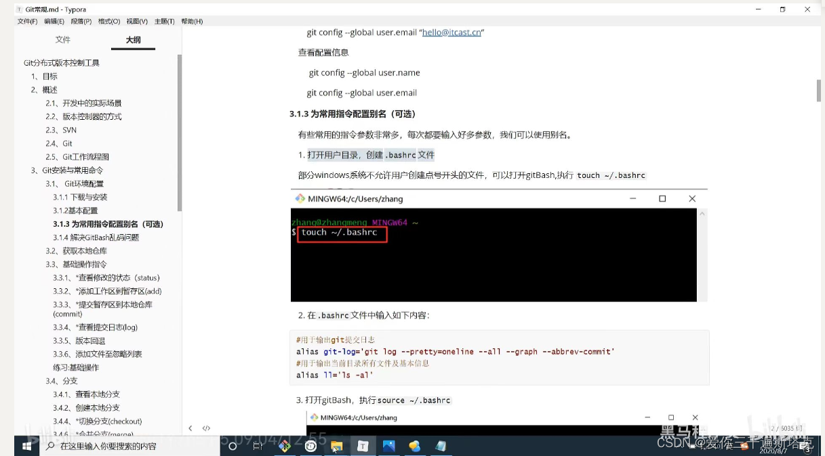Open Typora from the taskbar
Image resolution: width=825 pixels, height=456 pixels.
[362, 446]
